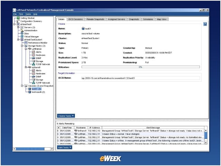This screenshot has height=166, width=221.
Task: Open the Alert Tasks dropdown
Action: click(x=65, y=147)
